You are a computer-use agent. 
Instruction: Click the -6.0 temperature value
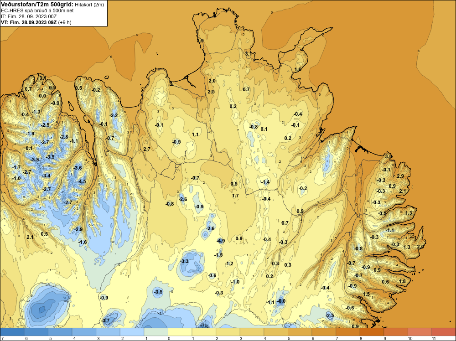[281, 301]
